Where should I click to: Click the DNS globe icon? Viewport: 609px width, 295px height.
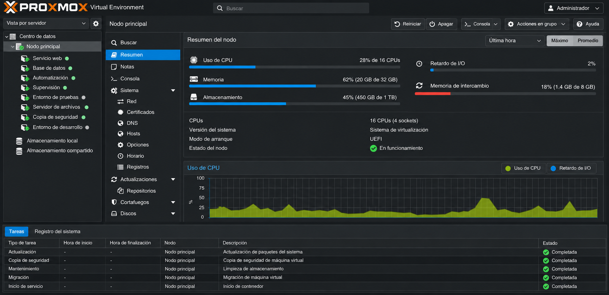120,123
